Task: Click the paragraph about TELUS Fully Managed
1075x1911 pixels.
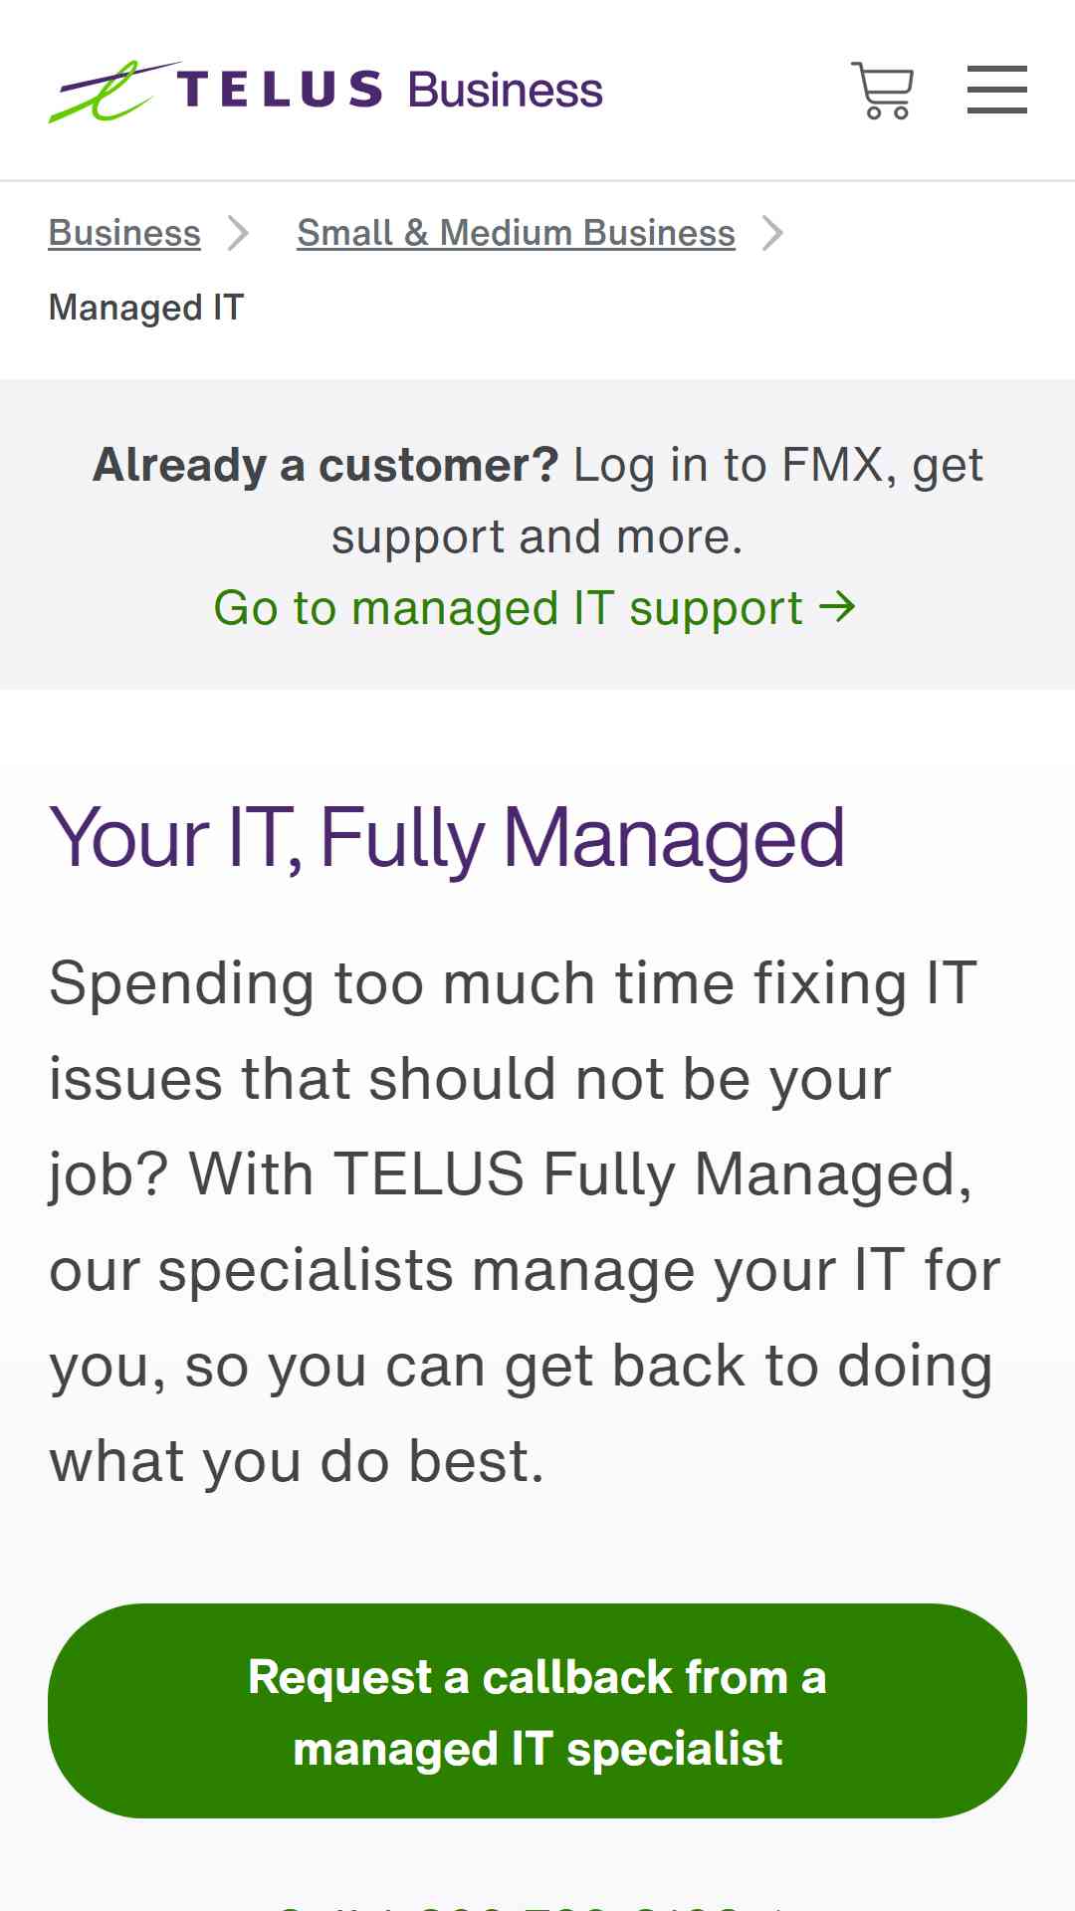Action: coord(525,1222)
